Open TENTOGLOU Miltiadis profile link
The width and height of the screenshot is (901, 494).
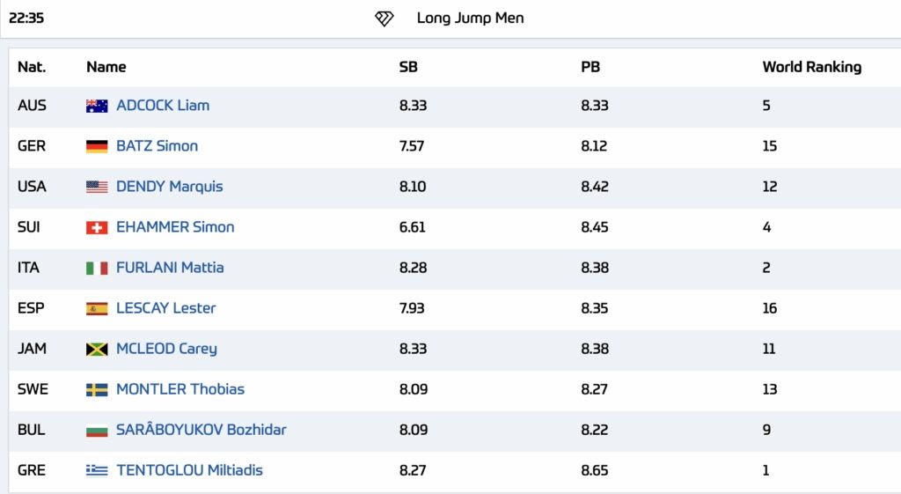click(189, 470)
